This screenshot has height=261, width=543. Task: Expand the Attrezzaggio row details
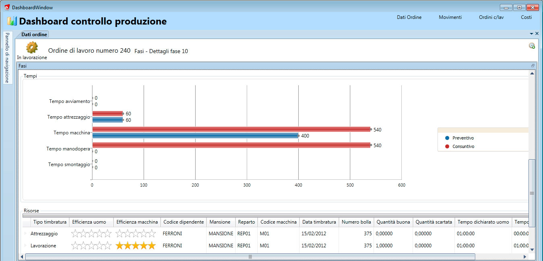tap(25, 234)
